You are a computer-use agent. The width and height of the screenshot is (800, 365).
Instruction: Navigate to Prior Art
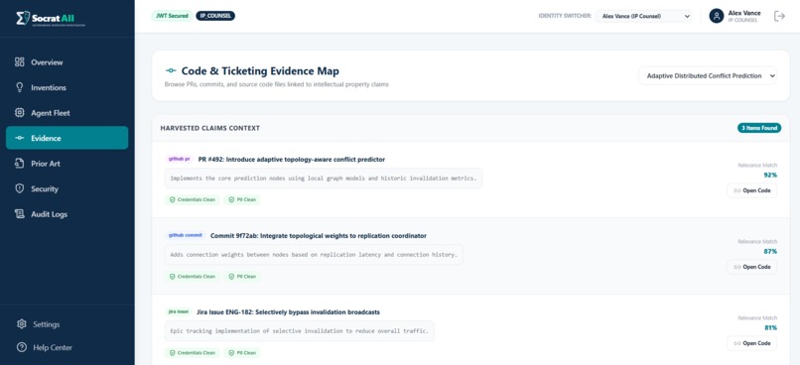tap(67, 164)
